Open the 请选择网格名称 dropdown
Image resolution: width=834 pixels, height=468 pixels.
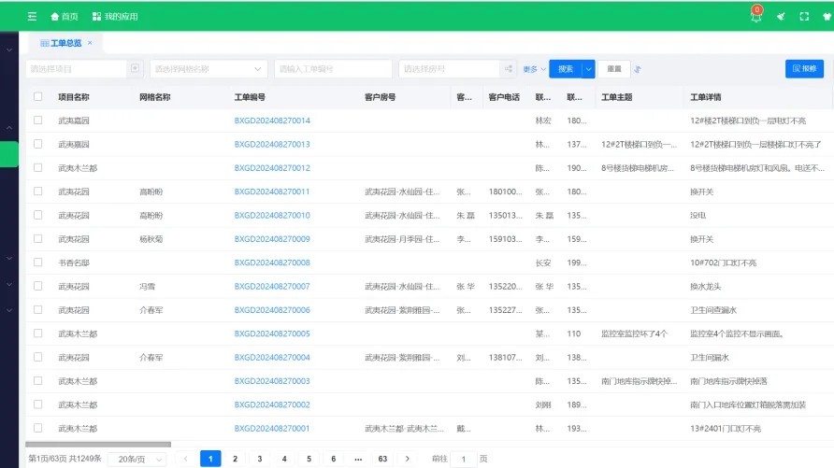(x=208, y=68)
